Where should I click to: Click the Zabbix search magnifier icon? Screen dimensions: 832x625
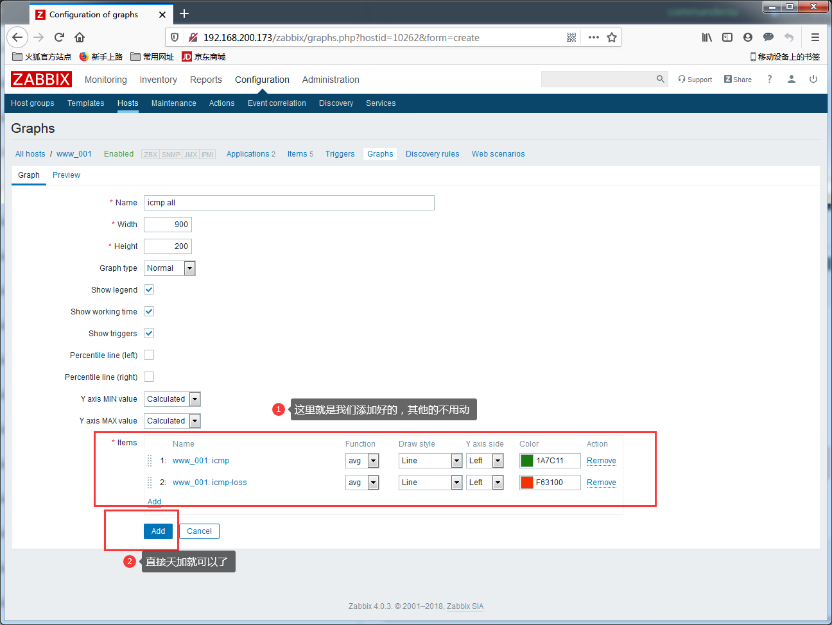(661, 79)
